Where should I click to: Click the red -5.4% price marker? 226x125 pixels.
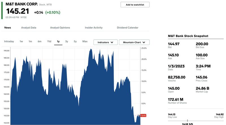tap(143, 115)
